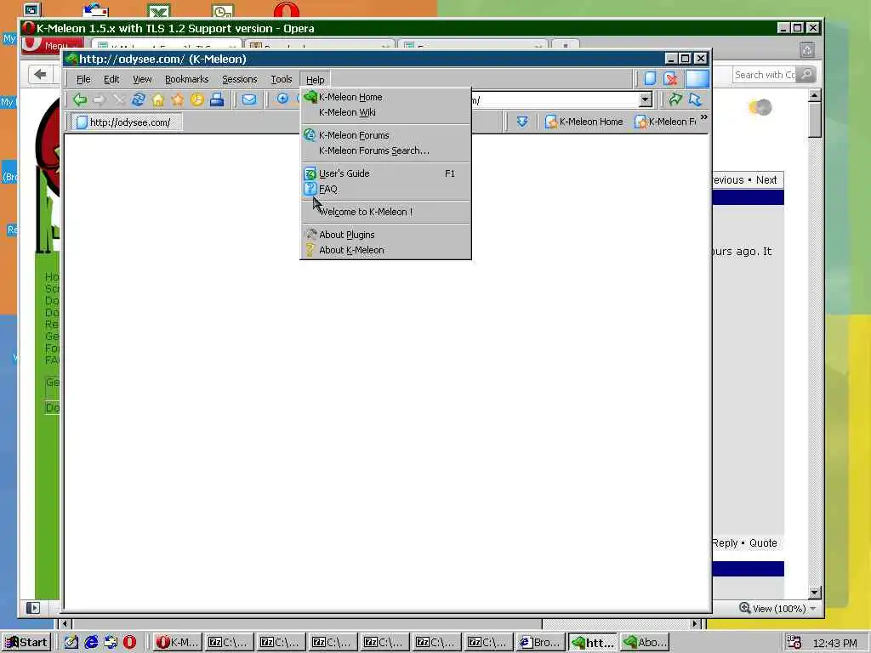This screenshot has height=653, width=871.
Task: Open the Sessions menu
Action: click(239, 79)
